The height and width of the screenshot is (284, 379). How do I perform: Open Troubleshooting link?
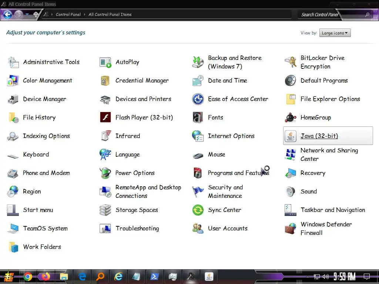137,229
